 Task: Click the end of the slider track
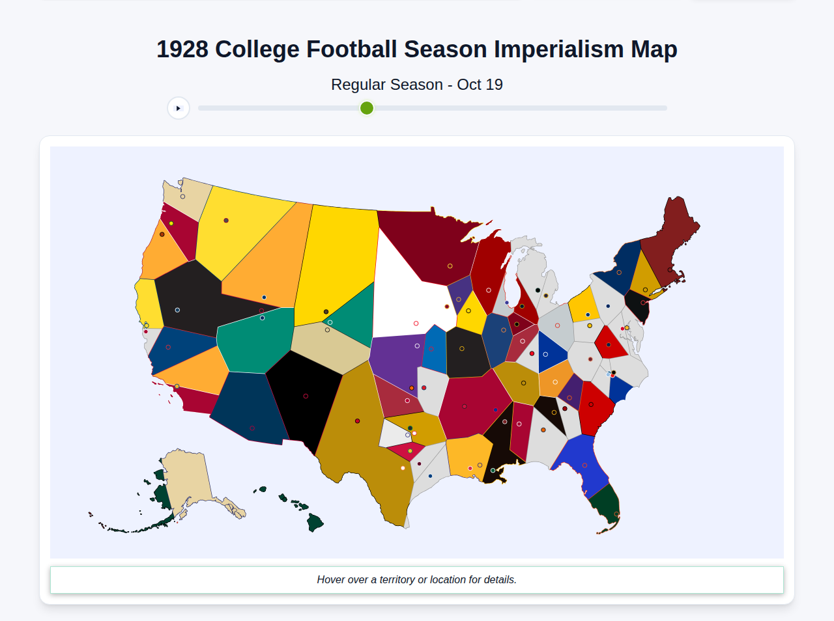tap(665, 108)
